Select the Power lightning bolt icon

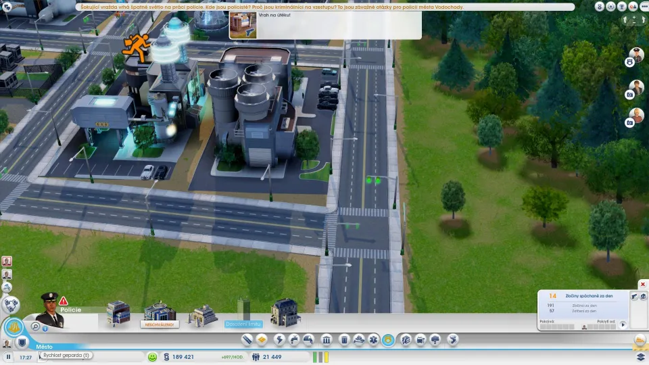point(279,340)
